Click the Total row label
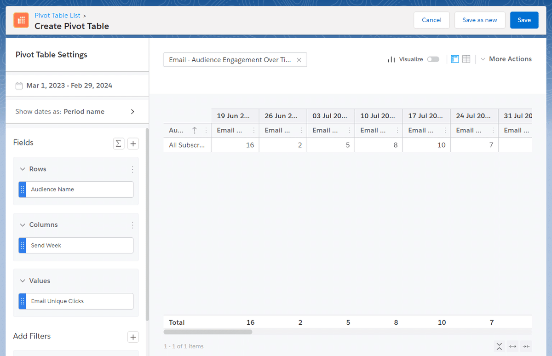 tap(177, 322)
